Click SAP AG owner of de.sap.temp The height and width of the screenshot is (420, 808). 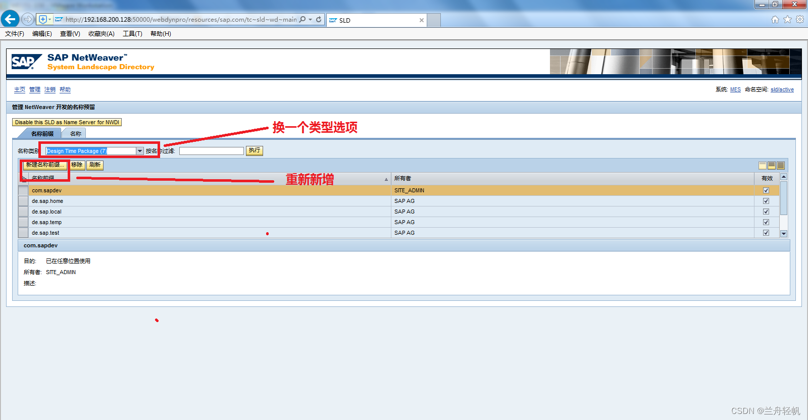(x=405, y=222)
